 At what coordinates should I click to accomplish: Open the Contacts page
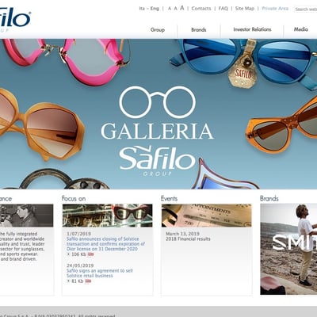[201, 9]
